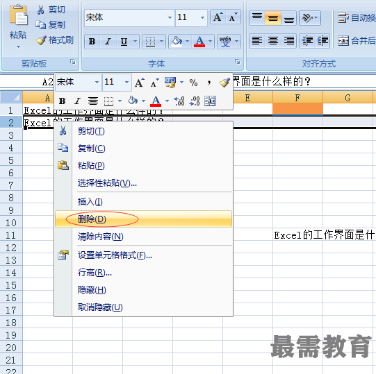
Task: Open the ribbon fill color dropdown arrow
Action: 188,42
